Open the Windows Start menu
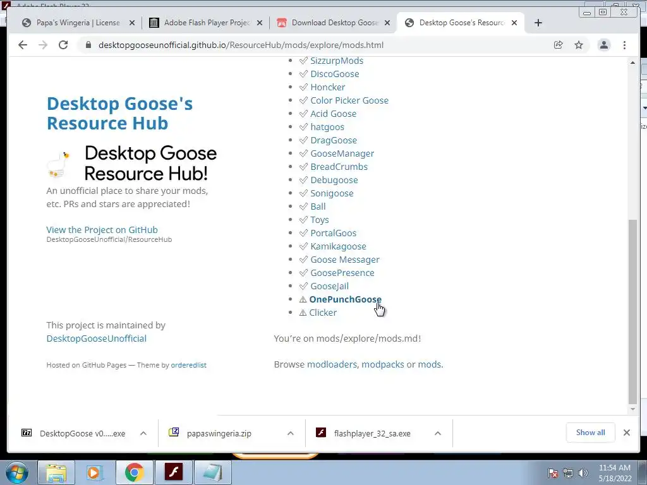Image resolution: width=647 pixels, height=485 pixels. pyautogui.click(x=17, y=472)
